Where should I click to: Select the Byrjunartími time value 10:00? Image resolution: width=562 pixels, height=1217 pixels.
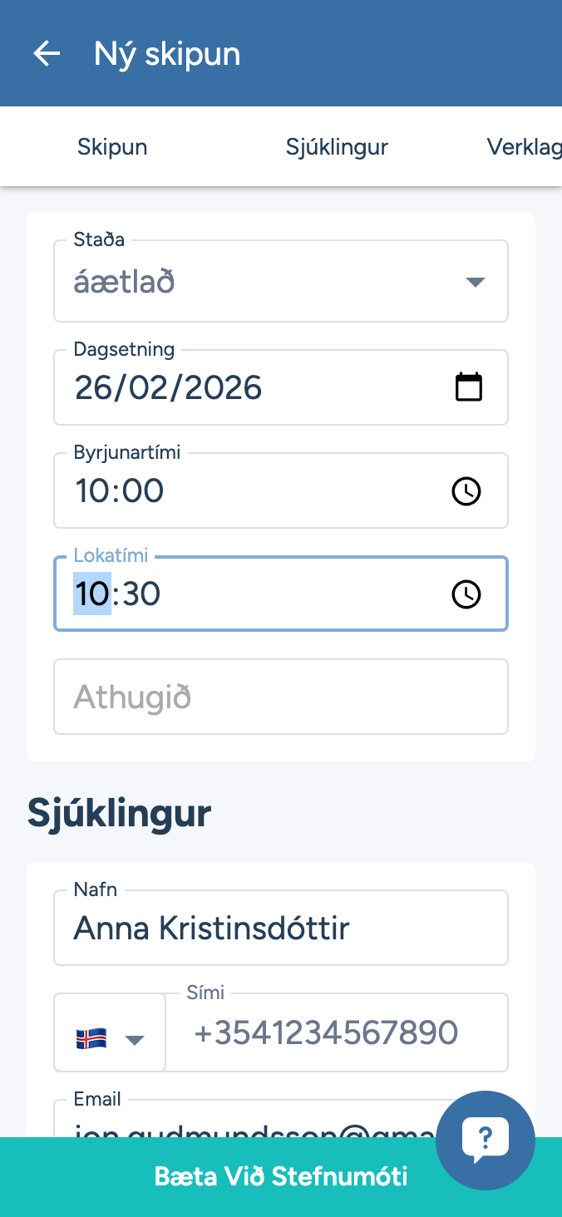click(120, 491)
